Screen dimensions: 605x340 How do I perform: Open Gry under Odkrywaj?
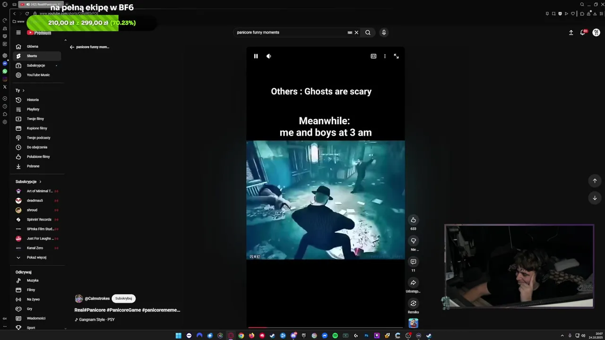pos(37,309)
